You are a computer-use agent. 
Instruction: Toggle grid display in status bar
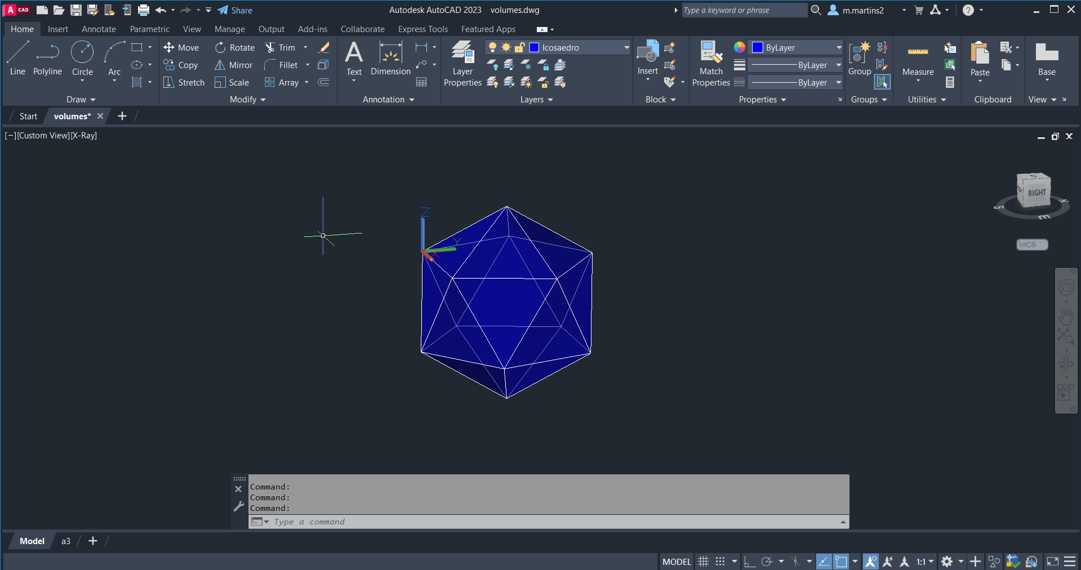pyautogui.click(x=703, y=562)
